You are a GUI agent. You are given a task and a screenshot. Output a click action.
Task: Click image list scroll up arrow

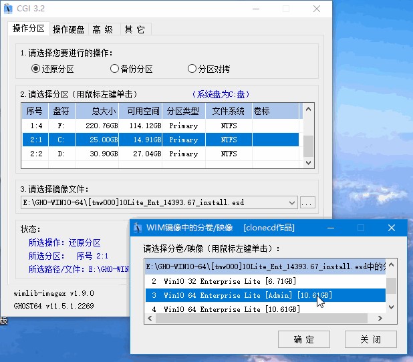[x=392, y=265]
